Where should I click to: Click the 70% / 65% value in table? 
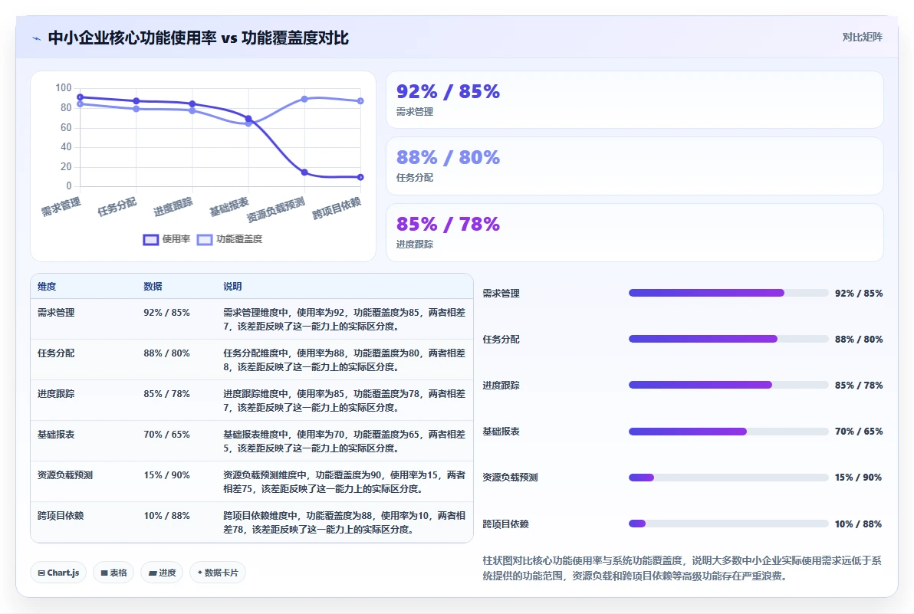(166, 435)
